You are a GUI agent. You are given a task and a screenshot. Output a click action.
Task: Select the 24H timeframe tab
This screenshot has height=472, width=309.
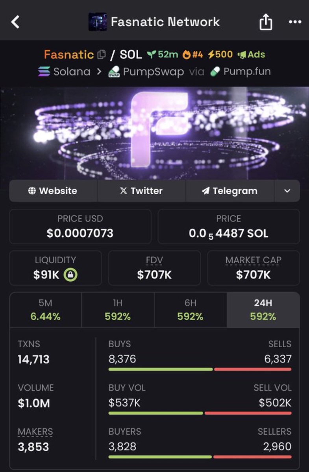pos(263,310)
